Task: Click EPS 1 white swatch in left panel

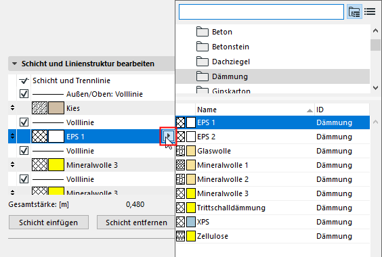Action: pos(56,137)
